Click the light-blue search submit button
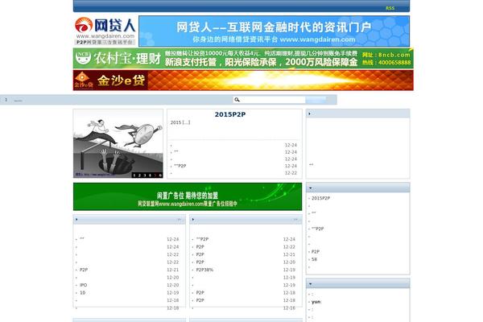The height and width of the screenshot is (322, 483). (x=316, y=100)
